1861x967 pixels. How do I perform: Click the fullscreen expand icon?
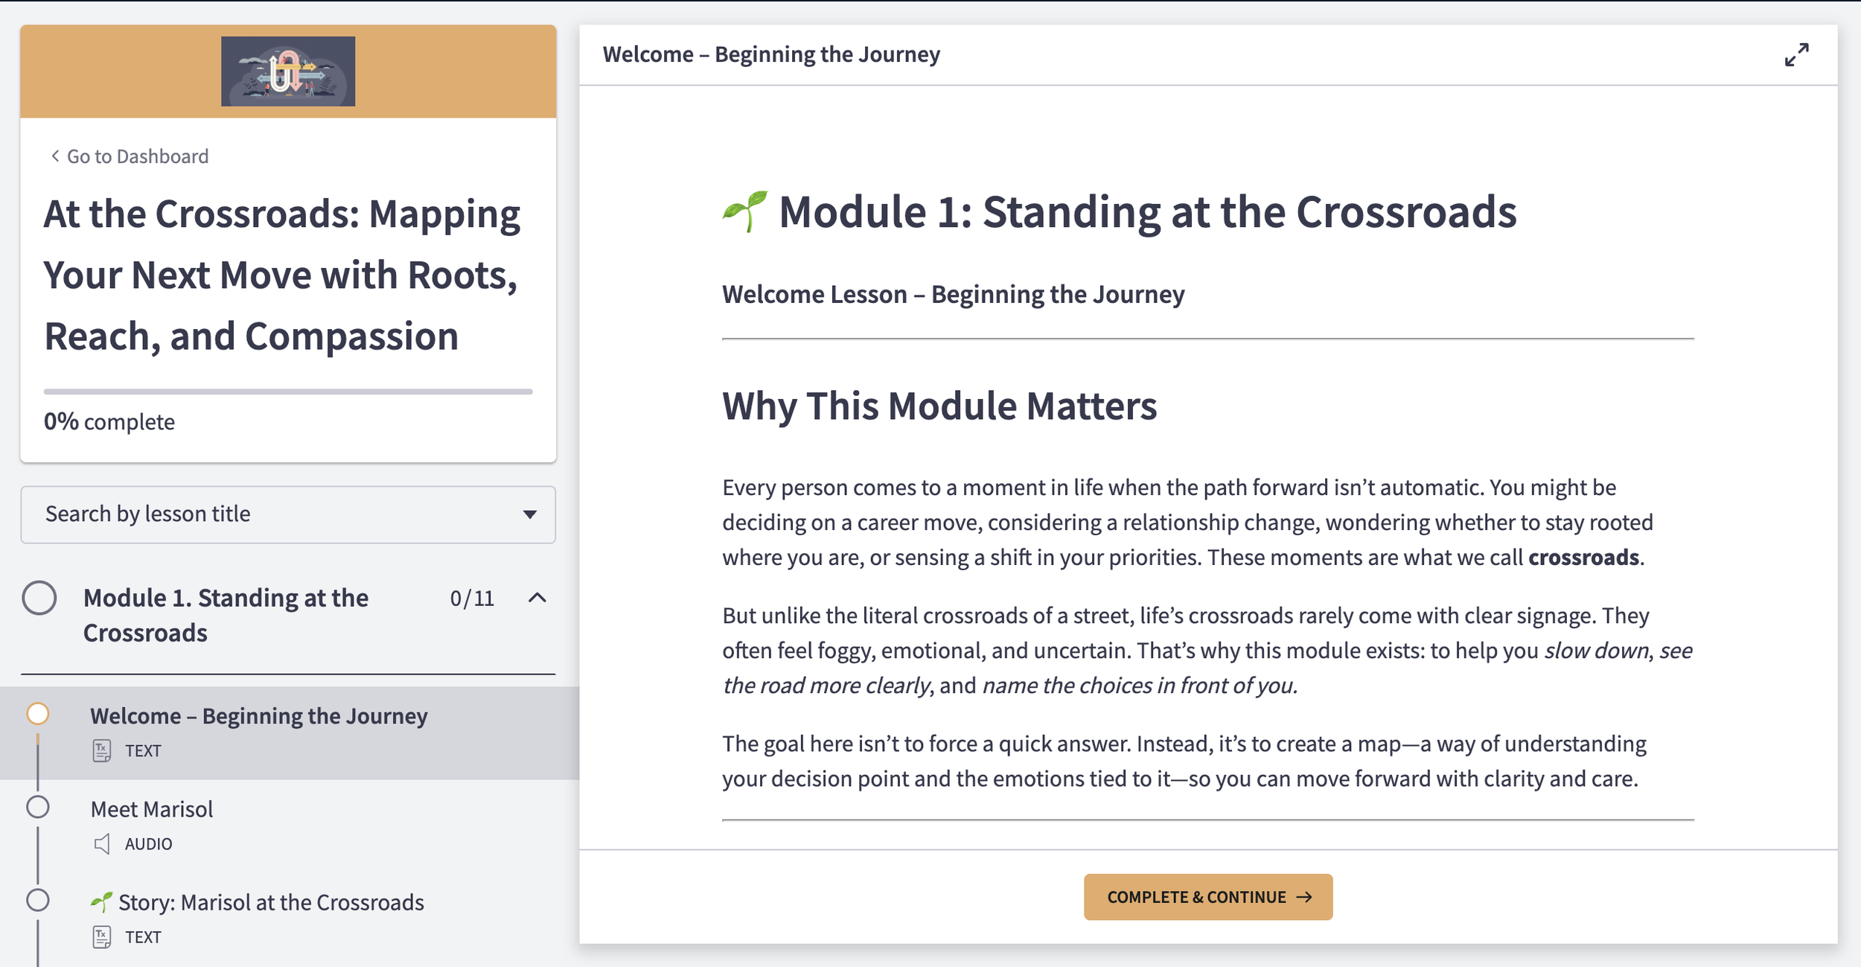coord(1796,54)
